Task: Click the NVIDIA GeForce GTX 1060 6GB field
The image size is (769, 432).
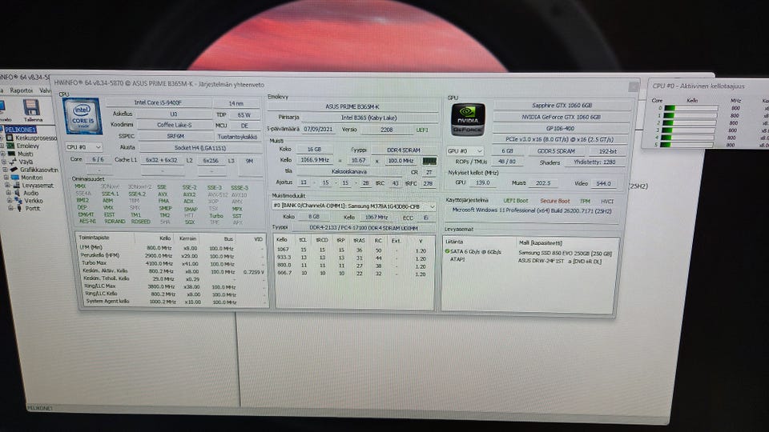Action: click(561, 117)
